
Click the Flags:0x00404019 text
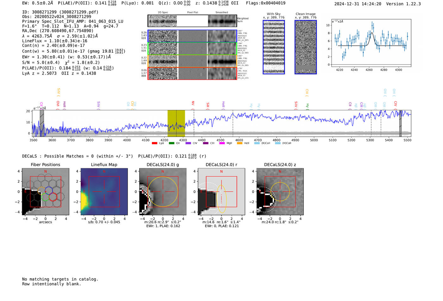click(x=265, y=3)
